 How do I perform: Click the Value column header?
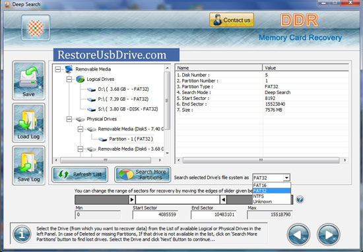(306, 68)
